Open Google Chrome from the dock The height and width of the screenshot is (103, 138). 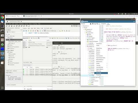(2, 17)
